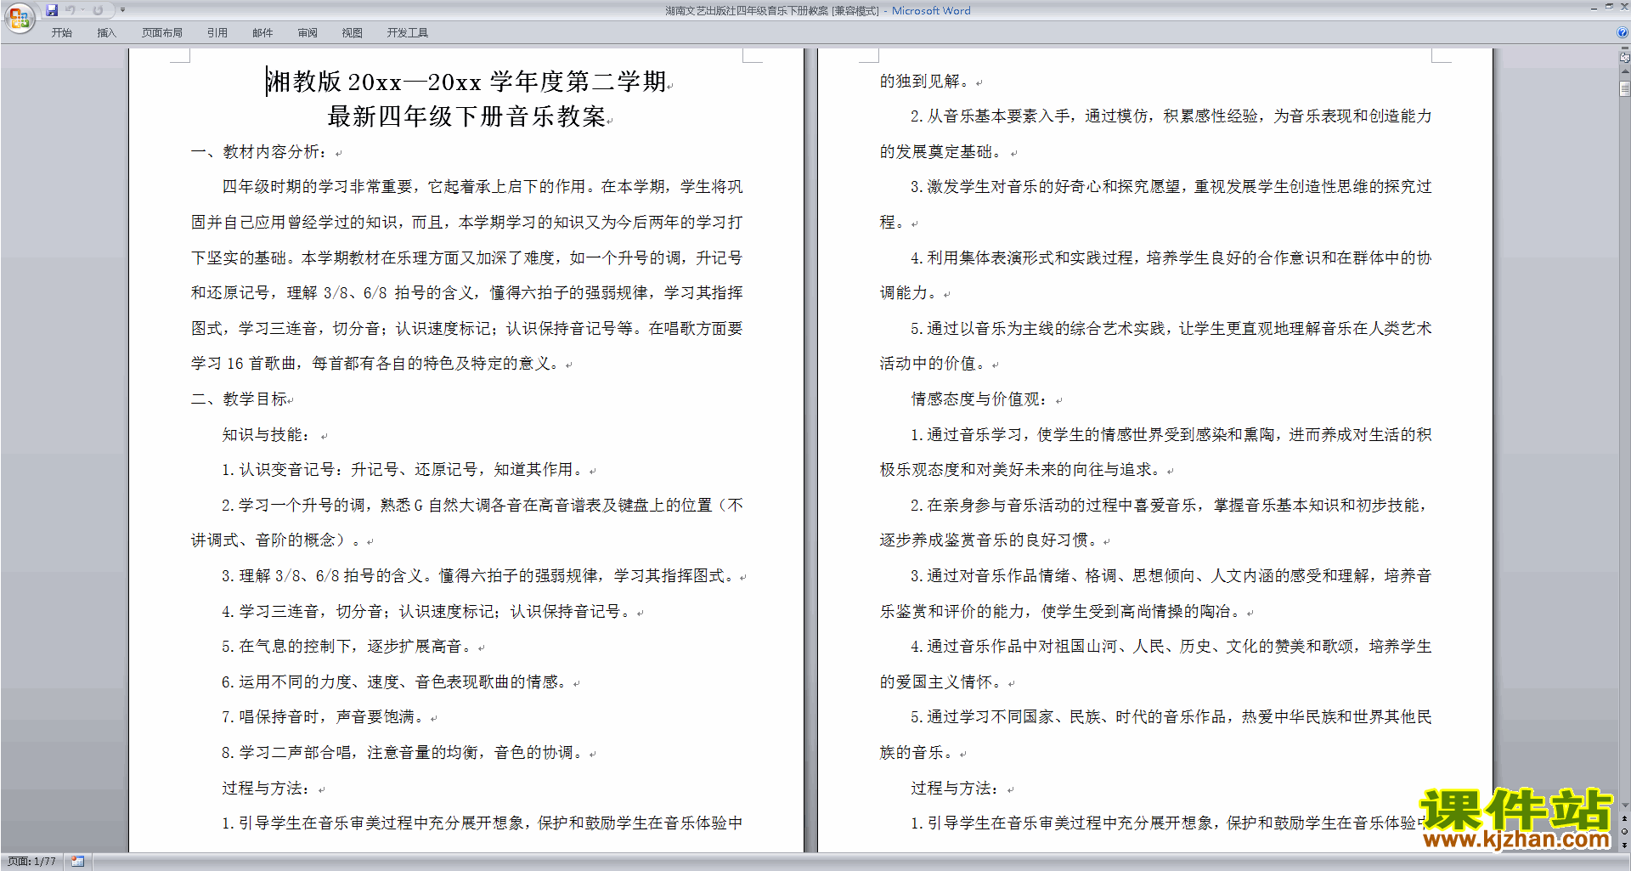Open the 开发工具 ribbon tab
Image resolution: width=1631 pixels, height=871 pixels.
pyautogui.click(x=408, y=33)
